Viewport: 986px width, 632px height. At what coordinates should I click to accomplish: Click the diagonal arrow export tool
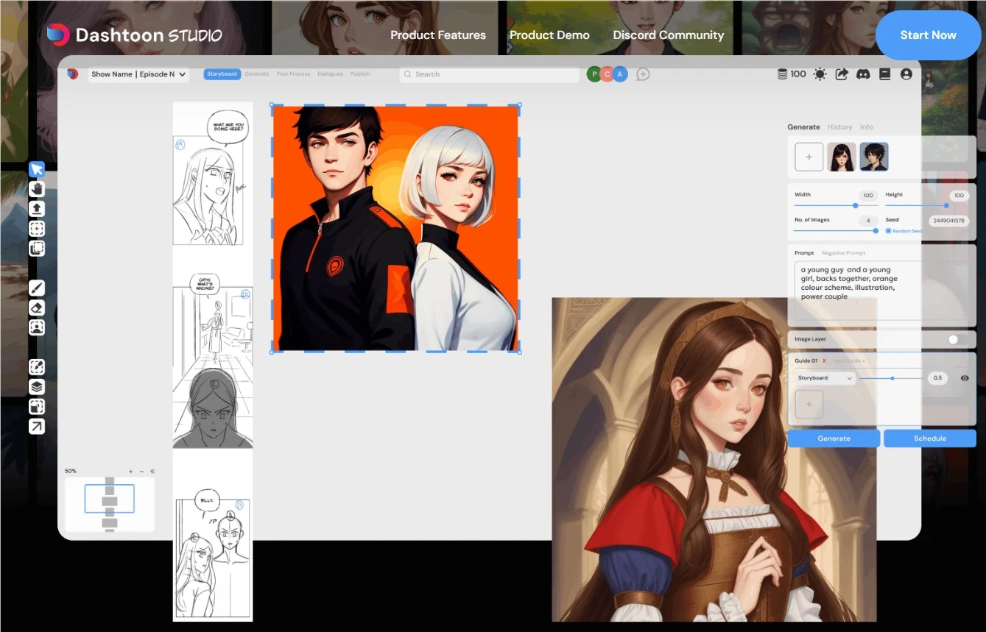(x=37, y=427)
